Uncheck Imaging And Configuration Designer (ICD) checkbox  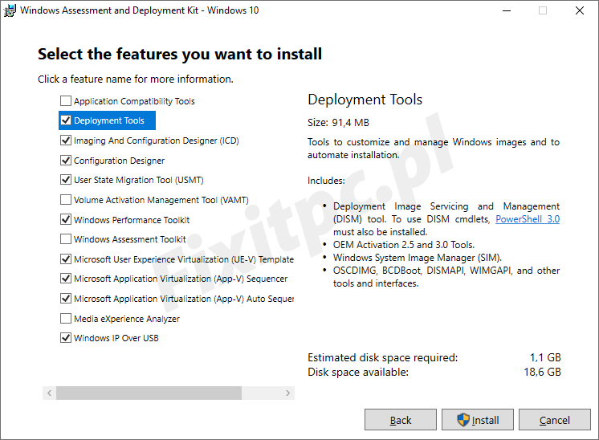[66, 141]
